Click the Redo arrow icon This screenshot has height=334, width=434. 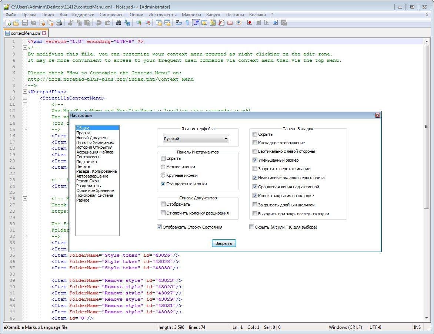click(107, 23)
